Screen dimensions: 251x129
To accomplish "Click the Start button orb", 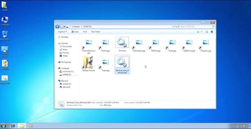I will 4,126.
